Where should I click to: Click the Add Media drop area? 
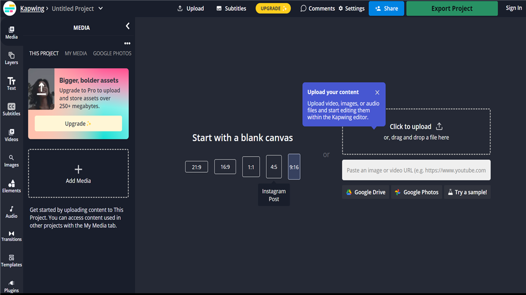coord(78,173)
